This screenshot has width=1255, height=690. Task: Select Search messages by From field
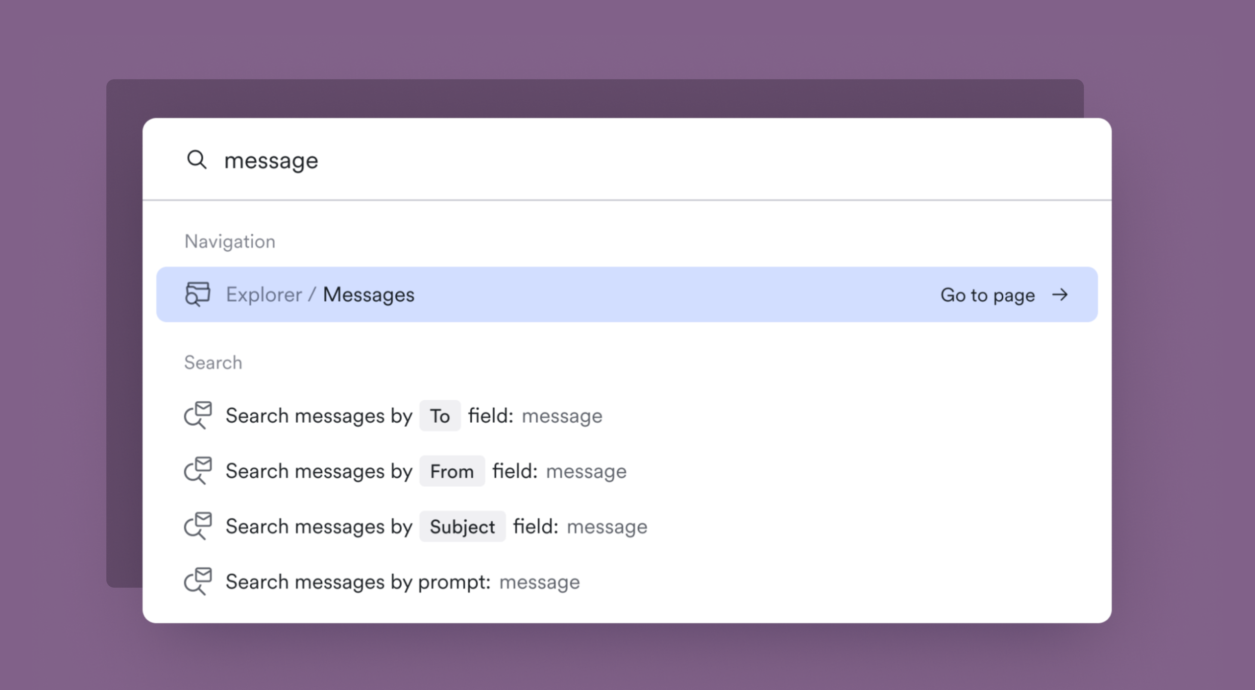[319, 471]
